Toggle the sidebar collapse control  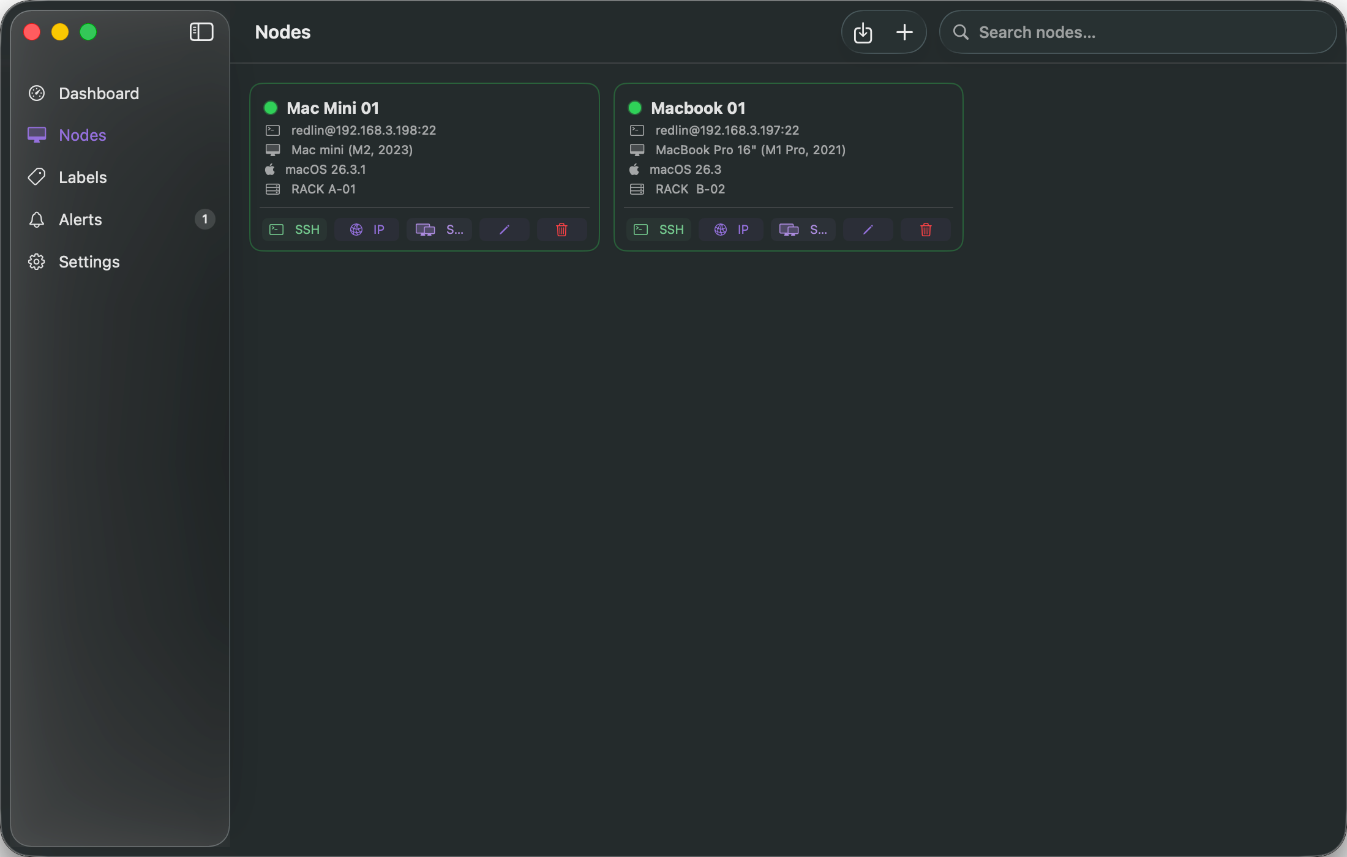coord(201,32)
